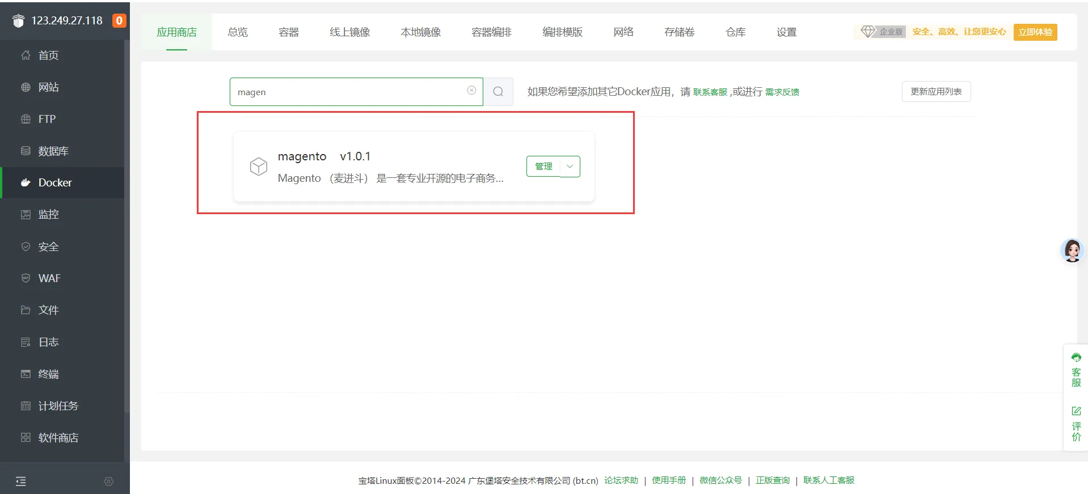Click the magento cube app icon
Screen dimensions: 1088x494
[x=259, y=167]
